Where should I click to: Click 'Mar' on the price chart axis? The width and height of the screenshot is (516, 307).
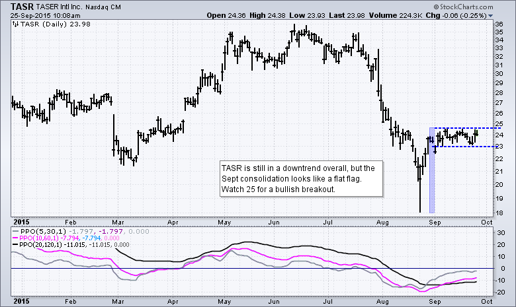(118, 222)
